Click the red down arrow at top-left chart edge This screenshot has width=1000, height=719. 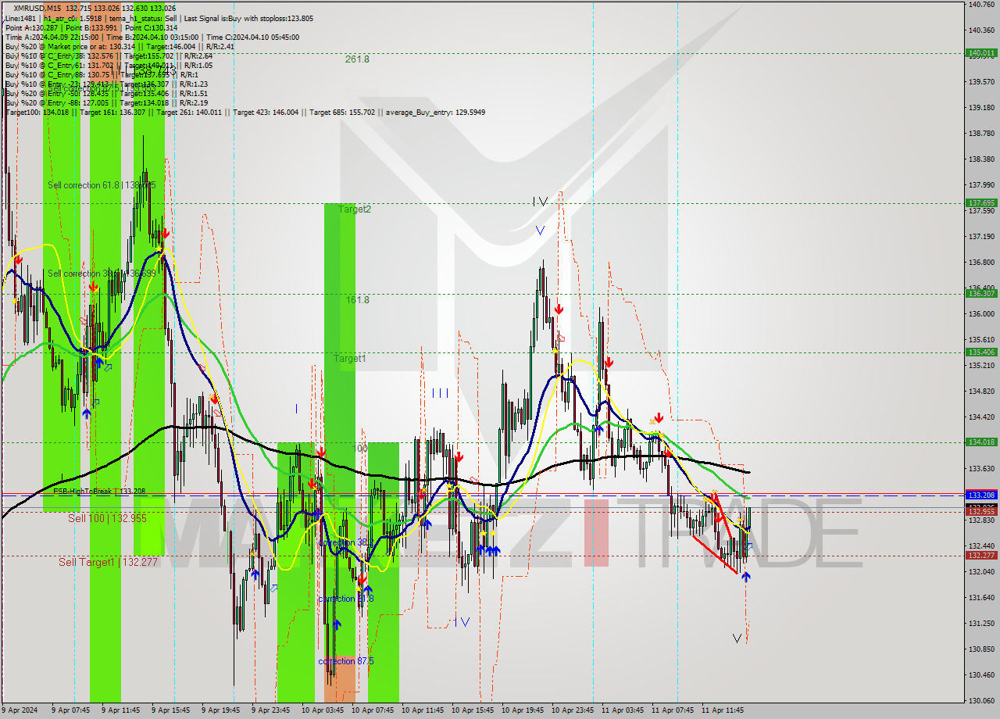(17, 260)
